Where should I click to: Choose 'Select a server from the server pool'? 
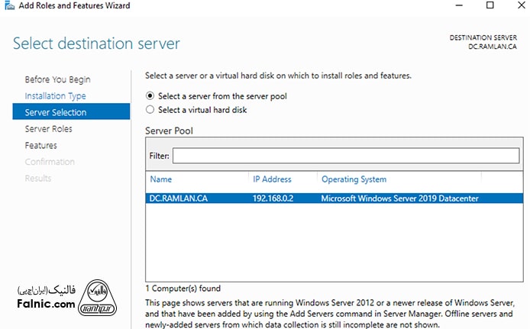click(x=150, y=96)
